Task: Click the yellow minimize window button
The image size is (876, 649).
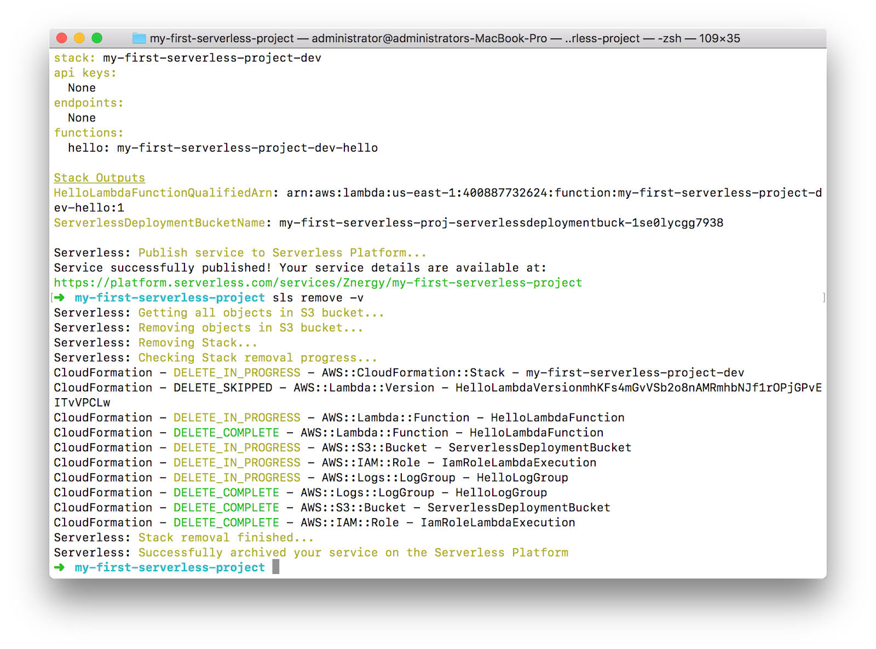Action: pos(80,38)
